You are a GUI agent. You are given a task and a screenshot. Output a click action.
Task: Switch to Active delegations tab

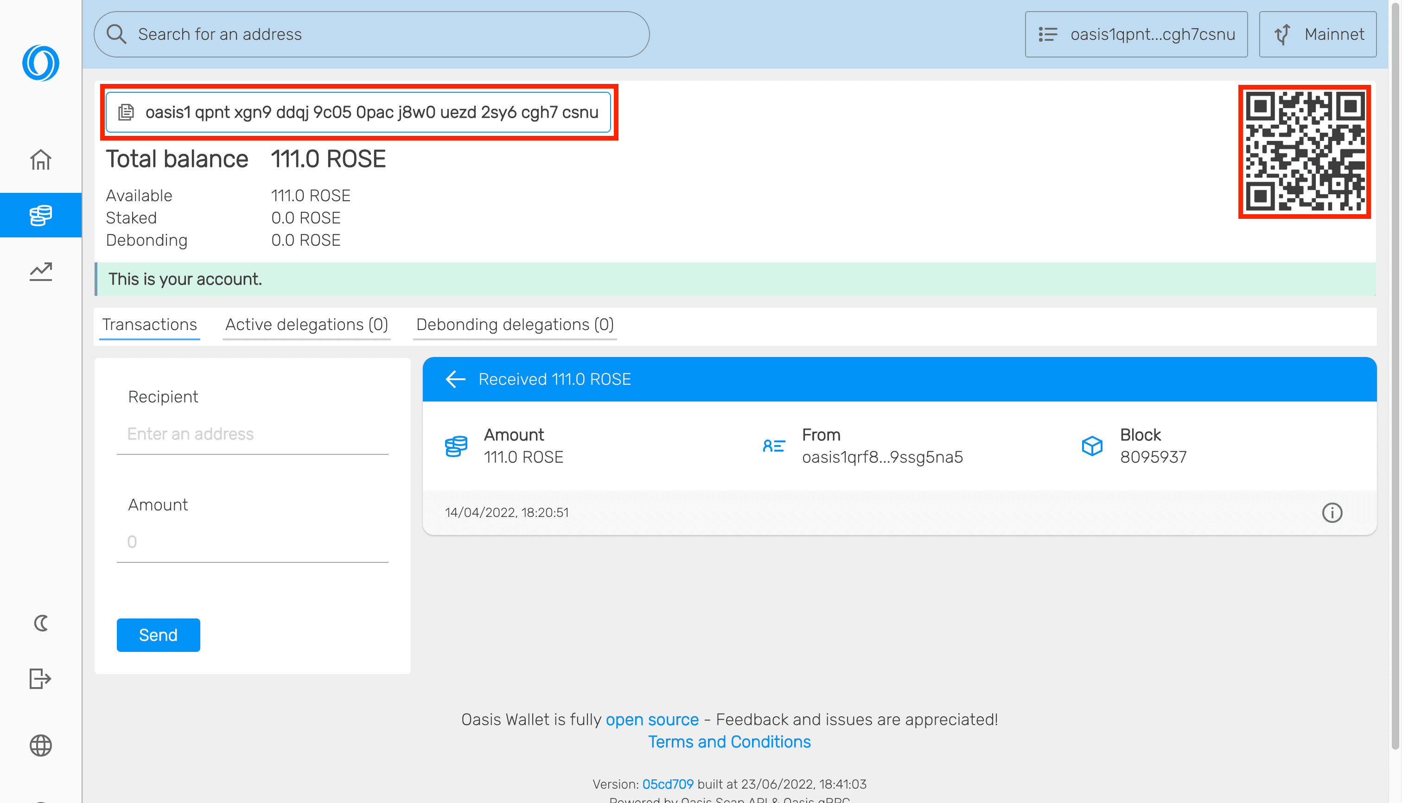(305, 324)
